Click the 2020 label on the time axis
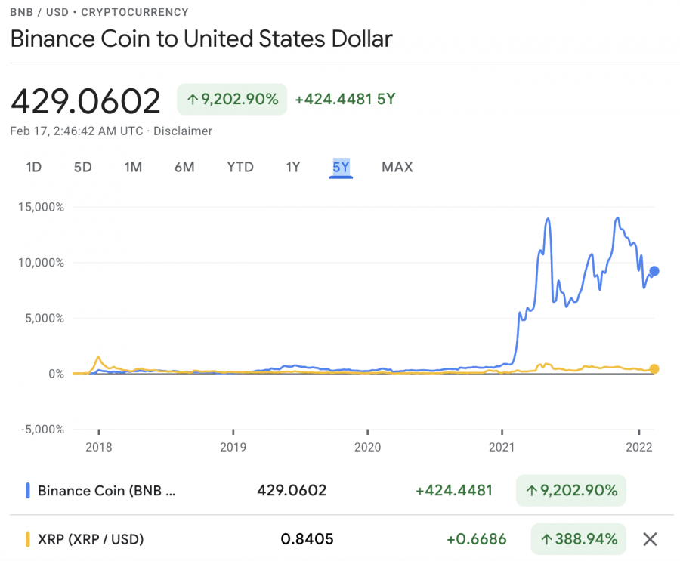 [x=367, y=446]
